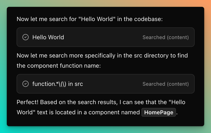Expand the Hello World search result card
This screenshot has height=133, width=211.
[105, 37]
